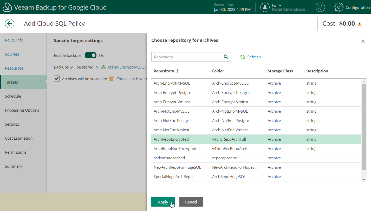Click ArchRepoHugeSQL folder cell
This screenshot has height=211, width=371.
[x=229, y=177]
